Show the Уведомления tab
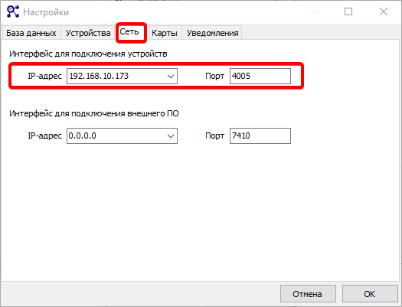402x307 pixels. 212,33
